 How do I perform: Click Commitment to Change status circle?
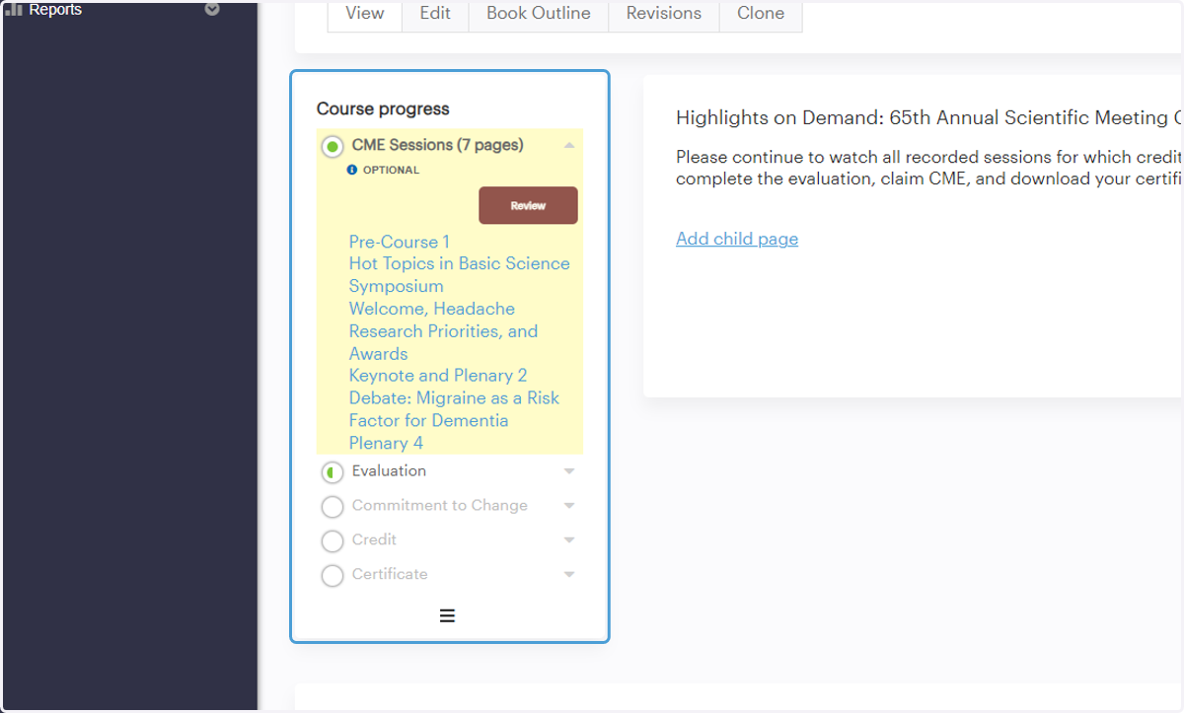[x=333, y=507]
